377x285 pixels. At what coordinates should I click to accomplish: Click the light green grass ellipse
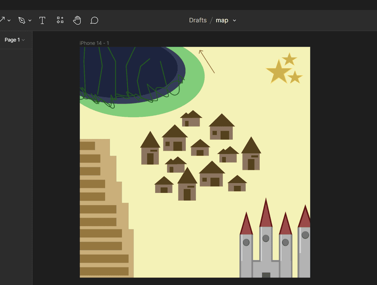tap(194, 80)
